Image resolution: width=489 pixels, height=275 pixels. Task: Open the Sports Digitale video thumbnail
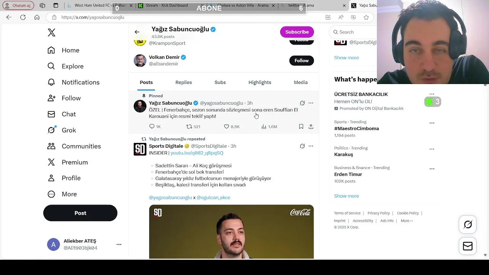(x=232, y=232)
